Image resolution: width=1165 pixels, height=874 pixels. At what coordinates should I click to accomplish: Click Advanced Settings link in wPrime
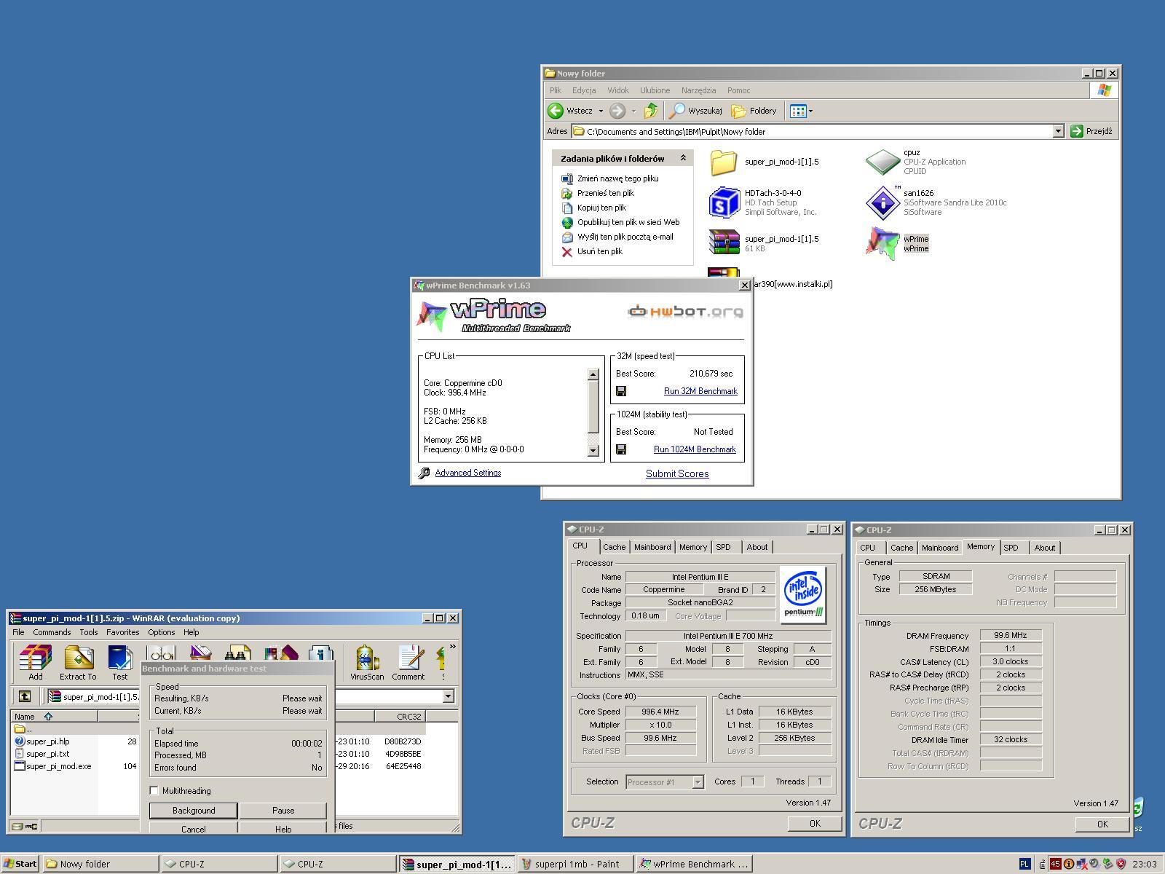467,473
